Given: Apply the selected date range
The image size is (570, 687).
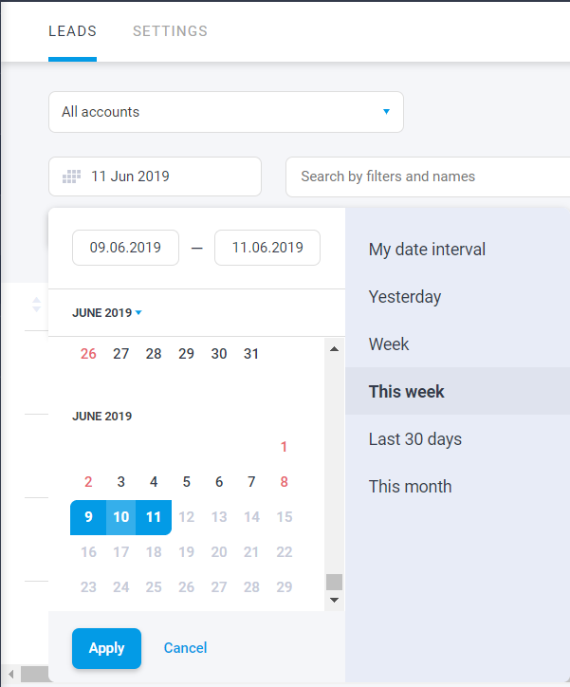Looking at the screenshot, I should tap(107, 648).
